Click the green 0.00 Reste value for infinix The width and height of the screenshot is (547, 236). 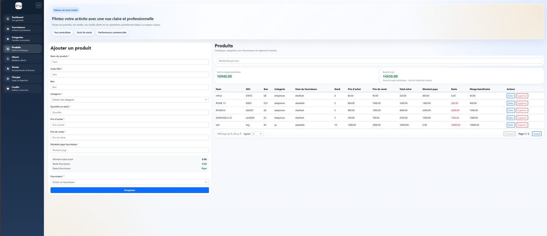pyautogui.click(x=453, y=96)
